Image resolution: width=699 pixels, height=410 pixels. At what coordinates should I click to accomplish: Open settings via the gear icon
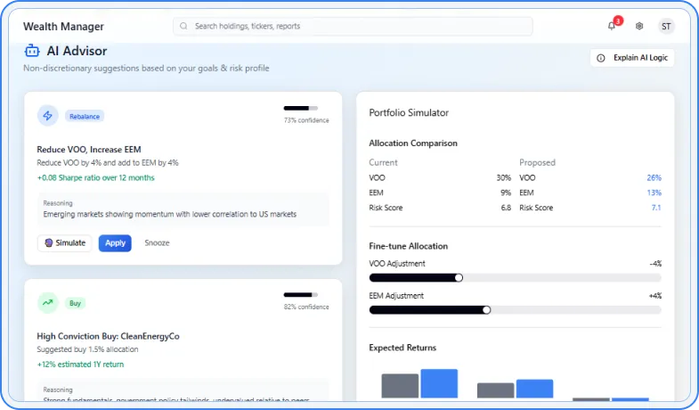coord(639,26)
